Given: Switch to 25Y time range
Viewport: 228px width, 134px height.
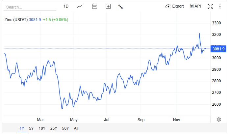Looking at the screenshot, I should 53,128.
